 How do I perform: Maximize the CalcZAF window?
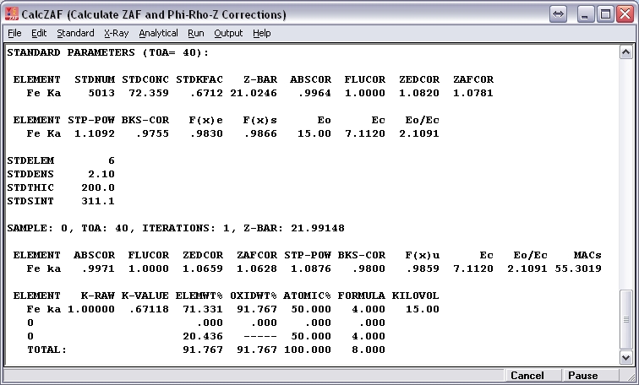[604, 14]
